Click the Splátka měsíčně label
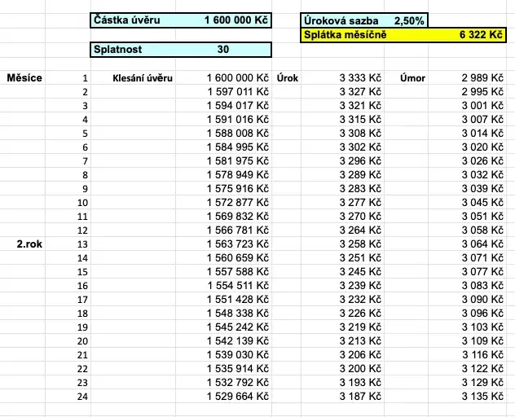Viewport: 515px width, 417px height. point(345,35)
